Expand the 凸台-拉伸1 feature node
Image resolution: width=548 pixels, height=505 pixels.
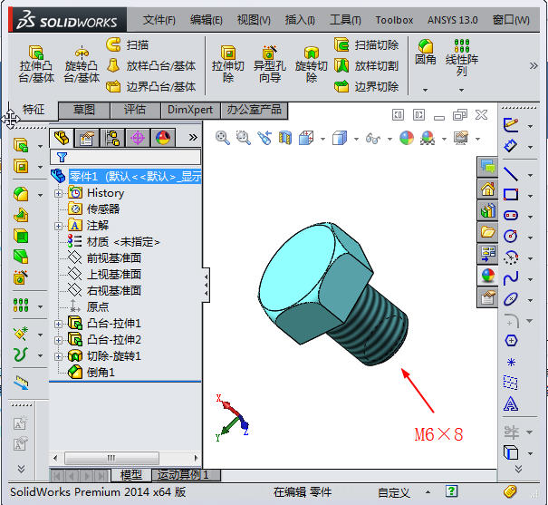point(59,324)
